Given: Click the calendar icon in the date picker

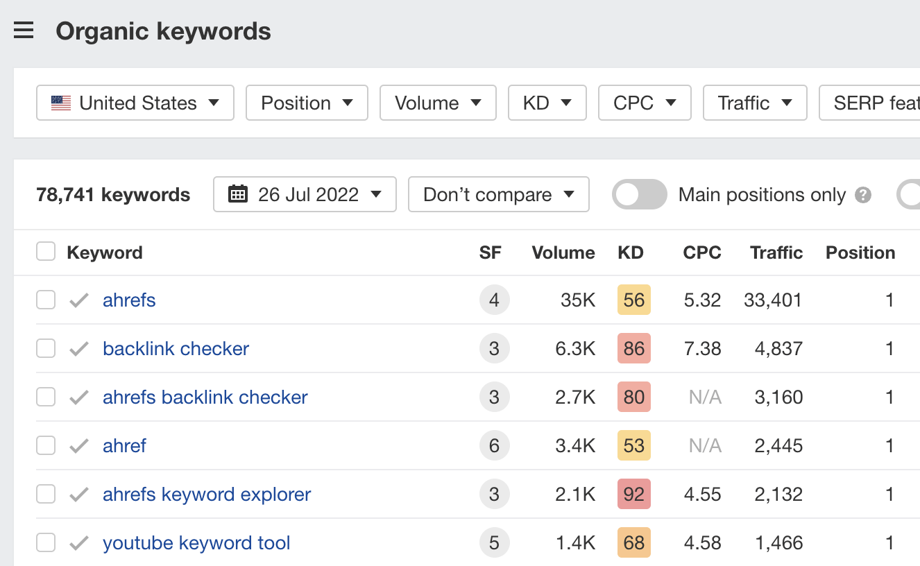Looking at the screenshot, I should click(x=238, y=194).
